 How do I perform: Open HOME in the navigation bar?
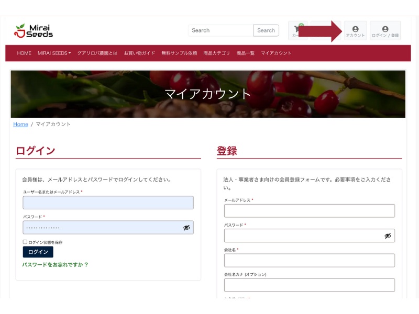pos(24,53)
